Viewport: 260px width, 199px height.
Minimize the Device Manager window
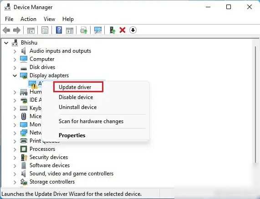[x=208, y=7]
